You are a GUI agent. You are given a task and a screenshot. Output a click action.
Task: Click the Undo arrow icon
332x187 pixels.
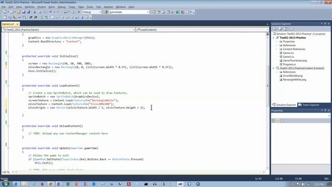[51, 12]
